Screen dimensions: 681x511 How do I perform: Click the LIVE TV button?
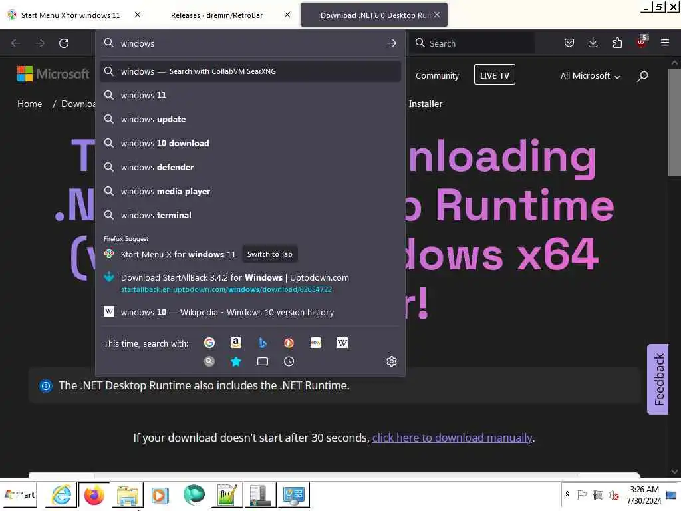click(494, 75)
